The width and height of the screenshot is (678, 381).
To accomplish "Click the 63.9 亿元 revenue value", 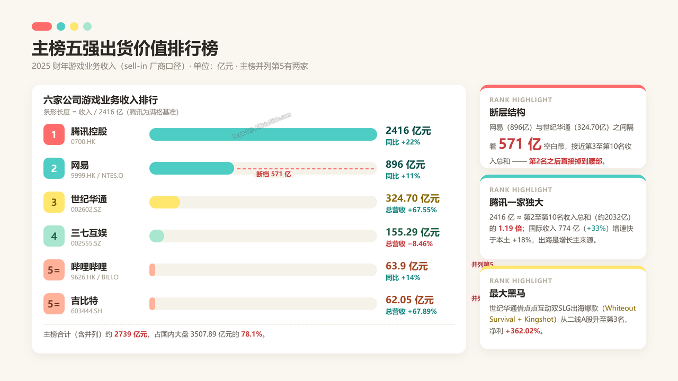I will coord(407,266).
